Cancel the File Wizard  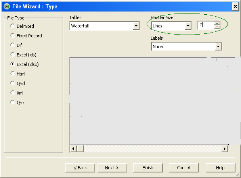(x=184, y=168)
